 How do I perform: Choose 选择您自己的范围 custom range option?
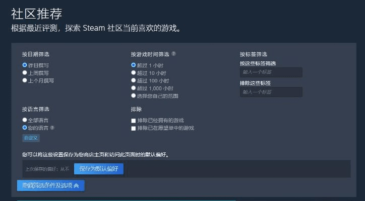[x=134, y=95]
